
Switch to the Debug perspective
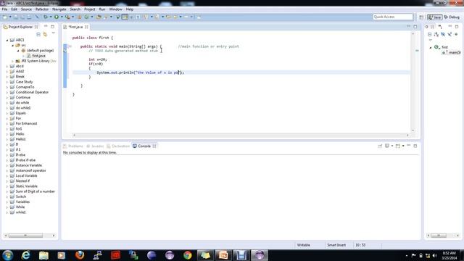click(x=452, y=17)
